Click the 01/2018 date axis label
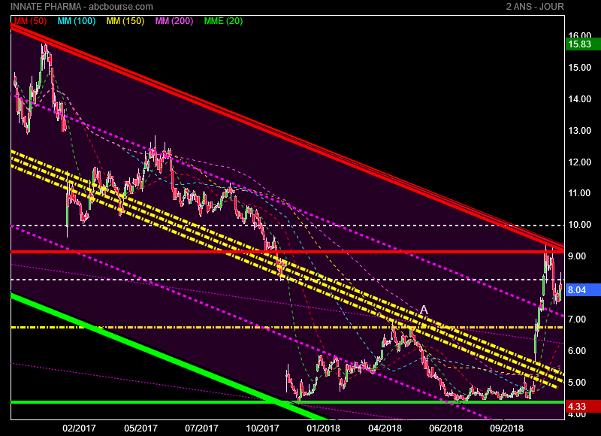 [324, 428]
